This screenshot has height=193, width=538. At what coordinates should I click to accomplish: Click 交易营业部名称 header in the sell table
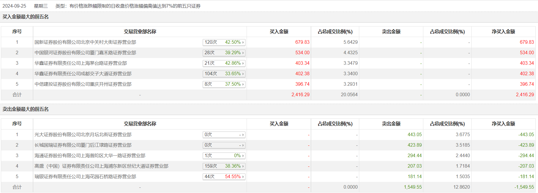pos(140,124)
